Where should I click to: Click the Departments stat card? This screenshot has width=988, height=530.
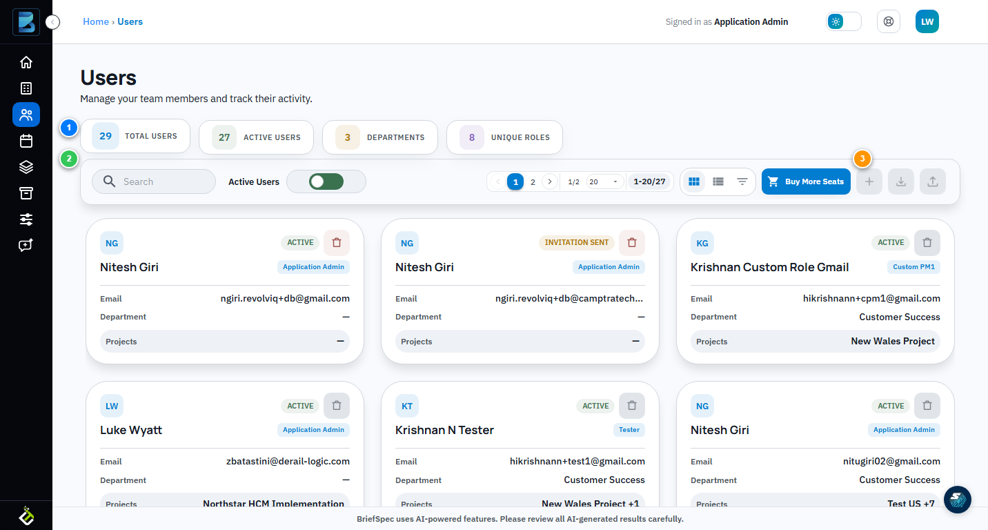[380, 137]
